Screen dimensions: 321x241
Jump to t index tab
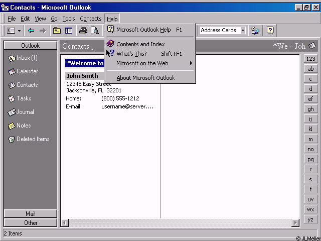[310, 189]
